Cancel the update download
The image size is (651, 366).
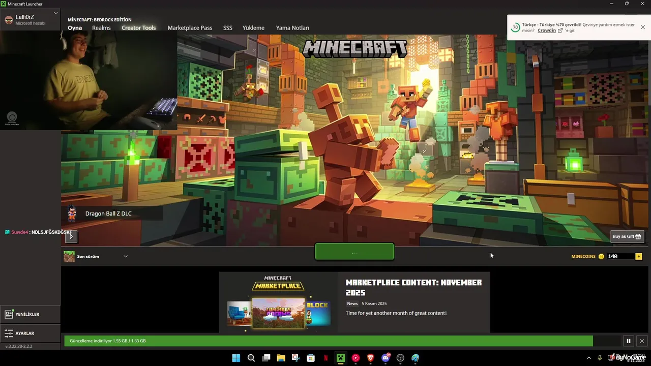pos(642,341)
